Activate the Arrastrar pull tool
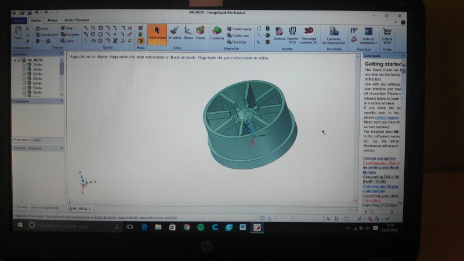Screen dimensions: 464x261 tap(175, 32)
